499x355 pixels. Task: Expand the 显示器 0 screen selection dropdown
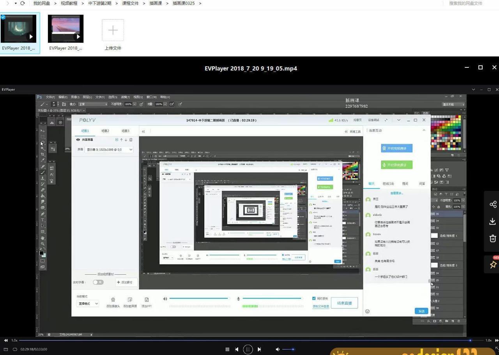pos(109,150)
